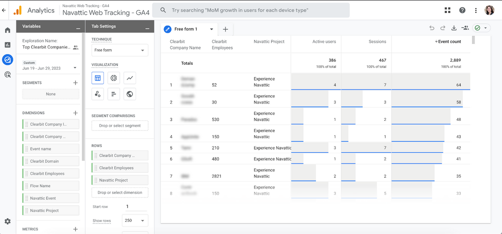Open the Free form 1 tab
The image size is (502, 234).
[186, 29]
